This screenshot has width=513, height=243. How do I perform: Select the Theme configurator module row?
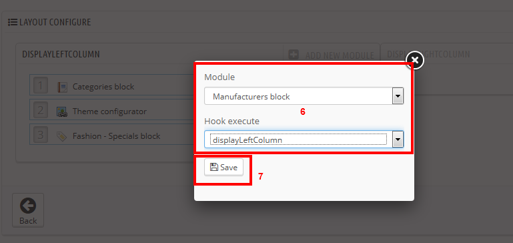pyautogui.click(x=111, y=111)
